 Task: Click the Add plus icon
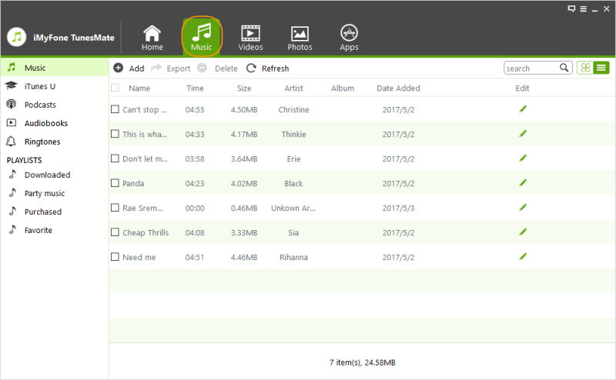(x=119, y=68)
